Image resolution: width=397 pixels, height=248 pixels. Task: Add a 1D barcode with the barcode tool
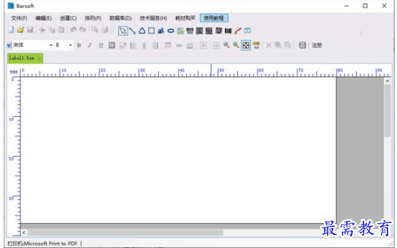[x=190, y=30]
